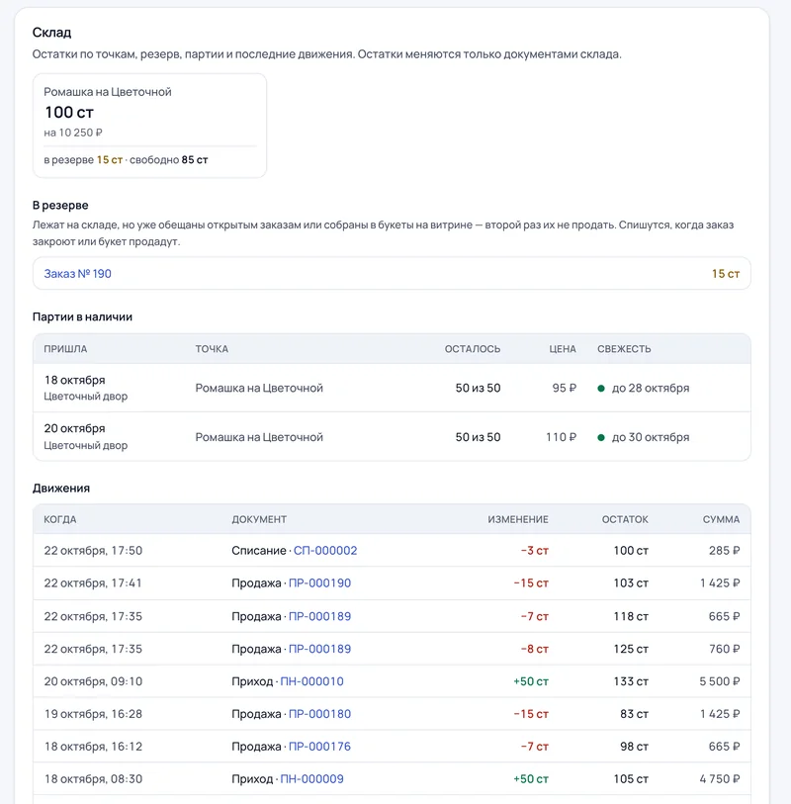The width and height of the screenshot is (791, 804).
Task: Open receipt document ПН-000010
Action: point(311,681)
